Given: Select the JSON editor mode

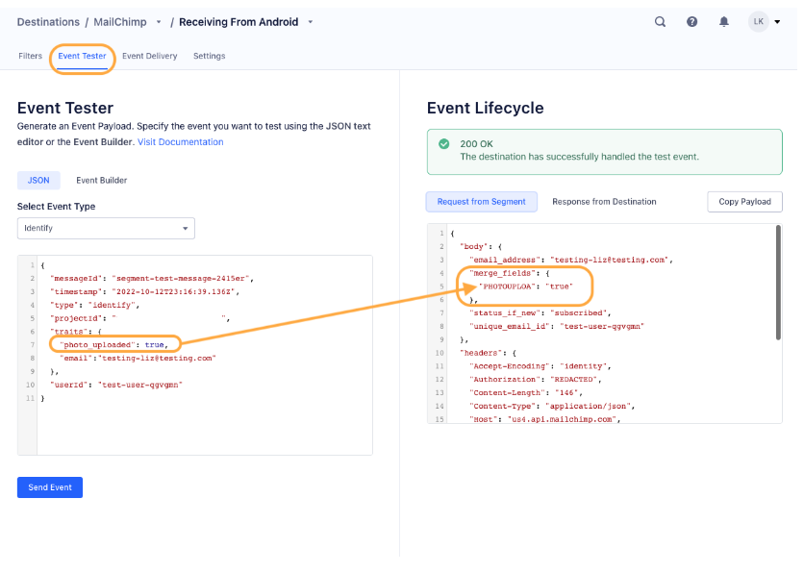Looking at the screenshot, I should coord(38,180).
